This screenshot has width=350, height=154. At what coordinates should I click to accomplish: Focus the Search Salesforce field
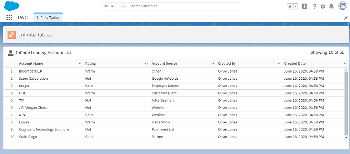(179, 6)
